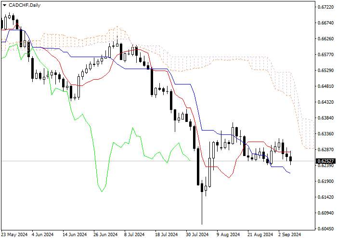Click the 30 Jul 2024 date label
This screenshot has height=240, width=337.
point(197,235)
